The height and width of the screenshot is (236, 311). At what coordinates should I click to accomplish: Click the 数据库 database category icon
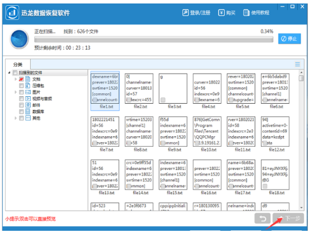[28, 111]
